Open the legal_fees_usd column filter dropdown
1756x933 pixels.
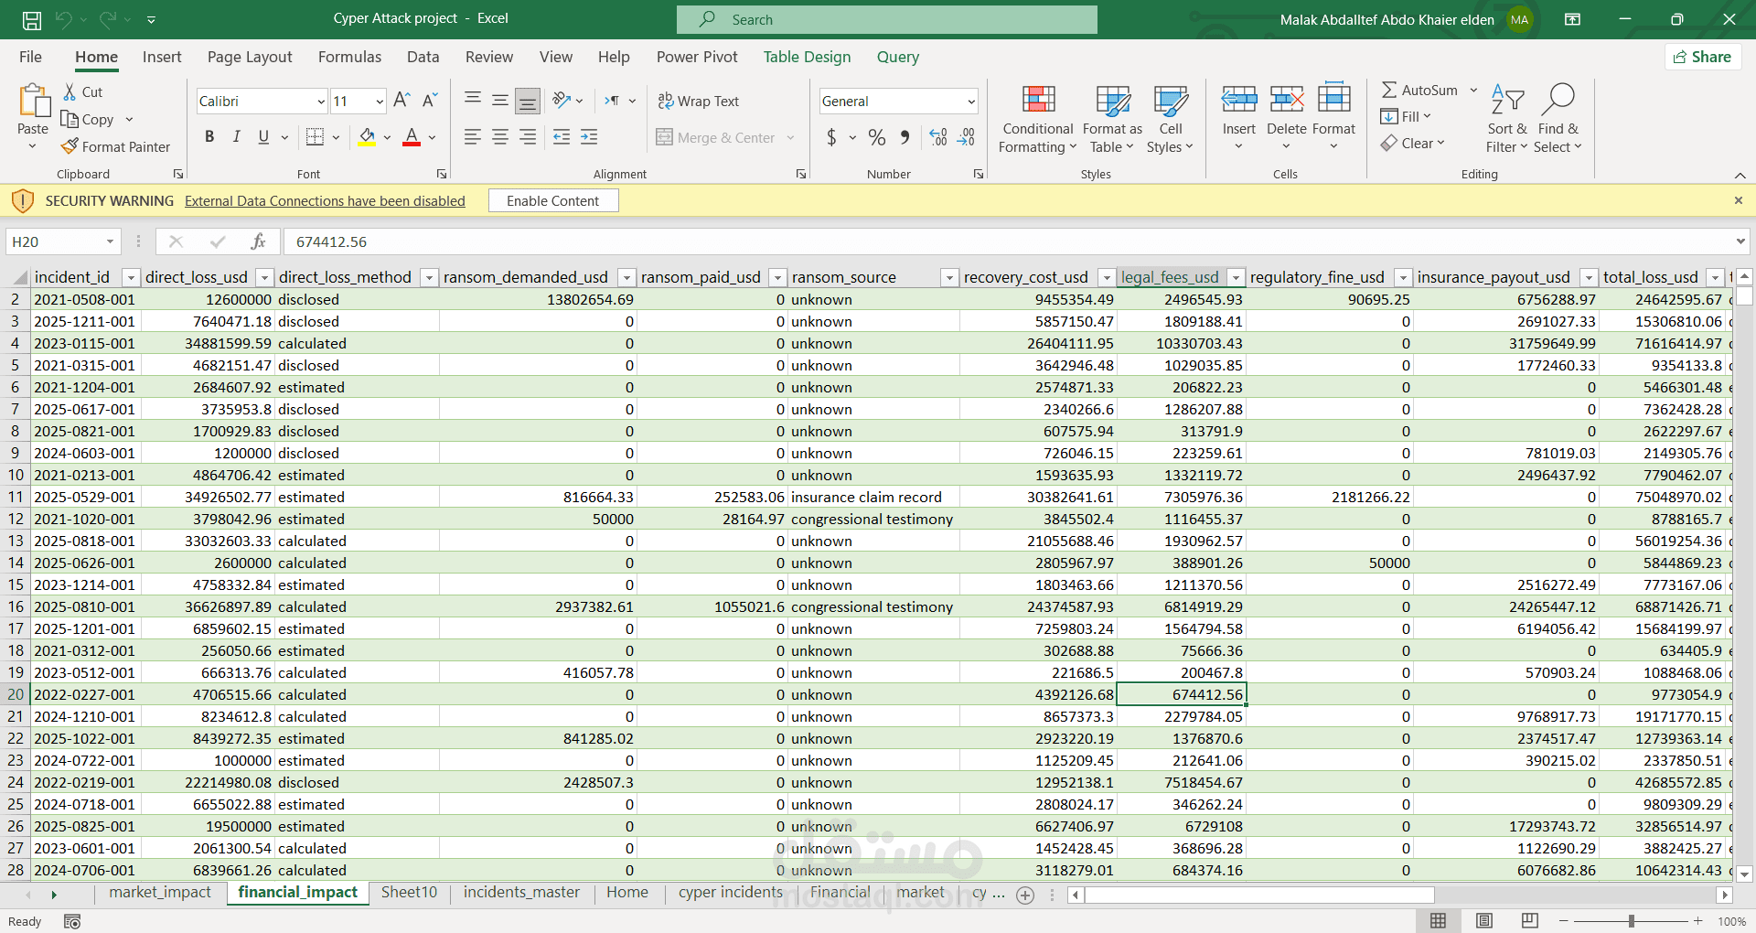coord(1236,277)
